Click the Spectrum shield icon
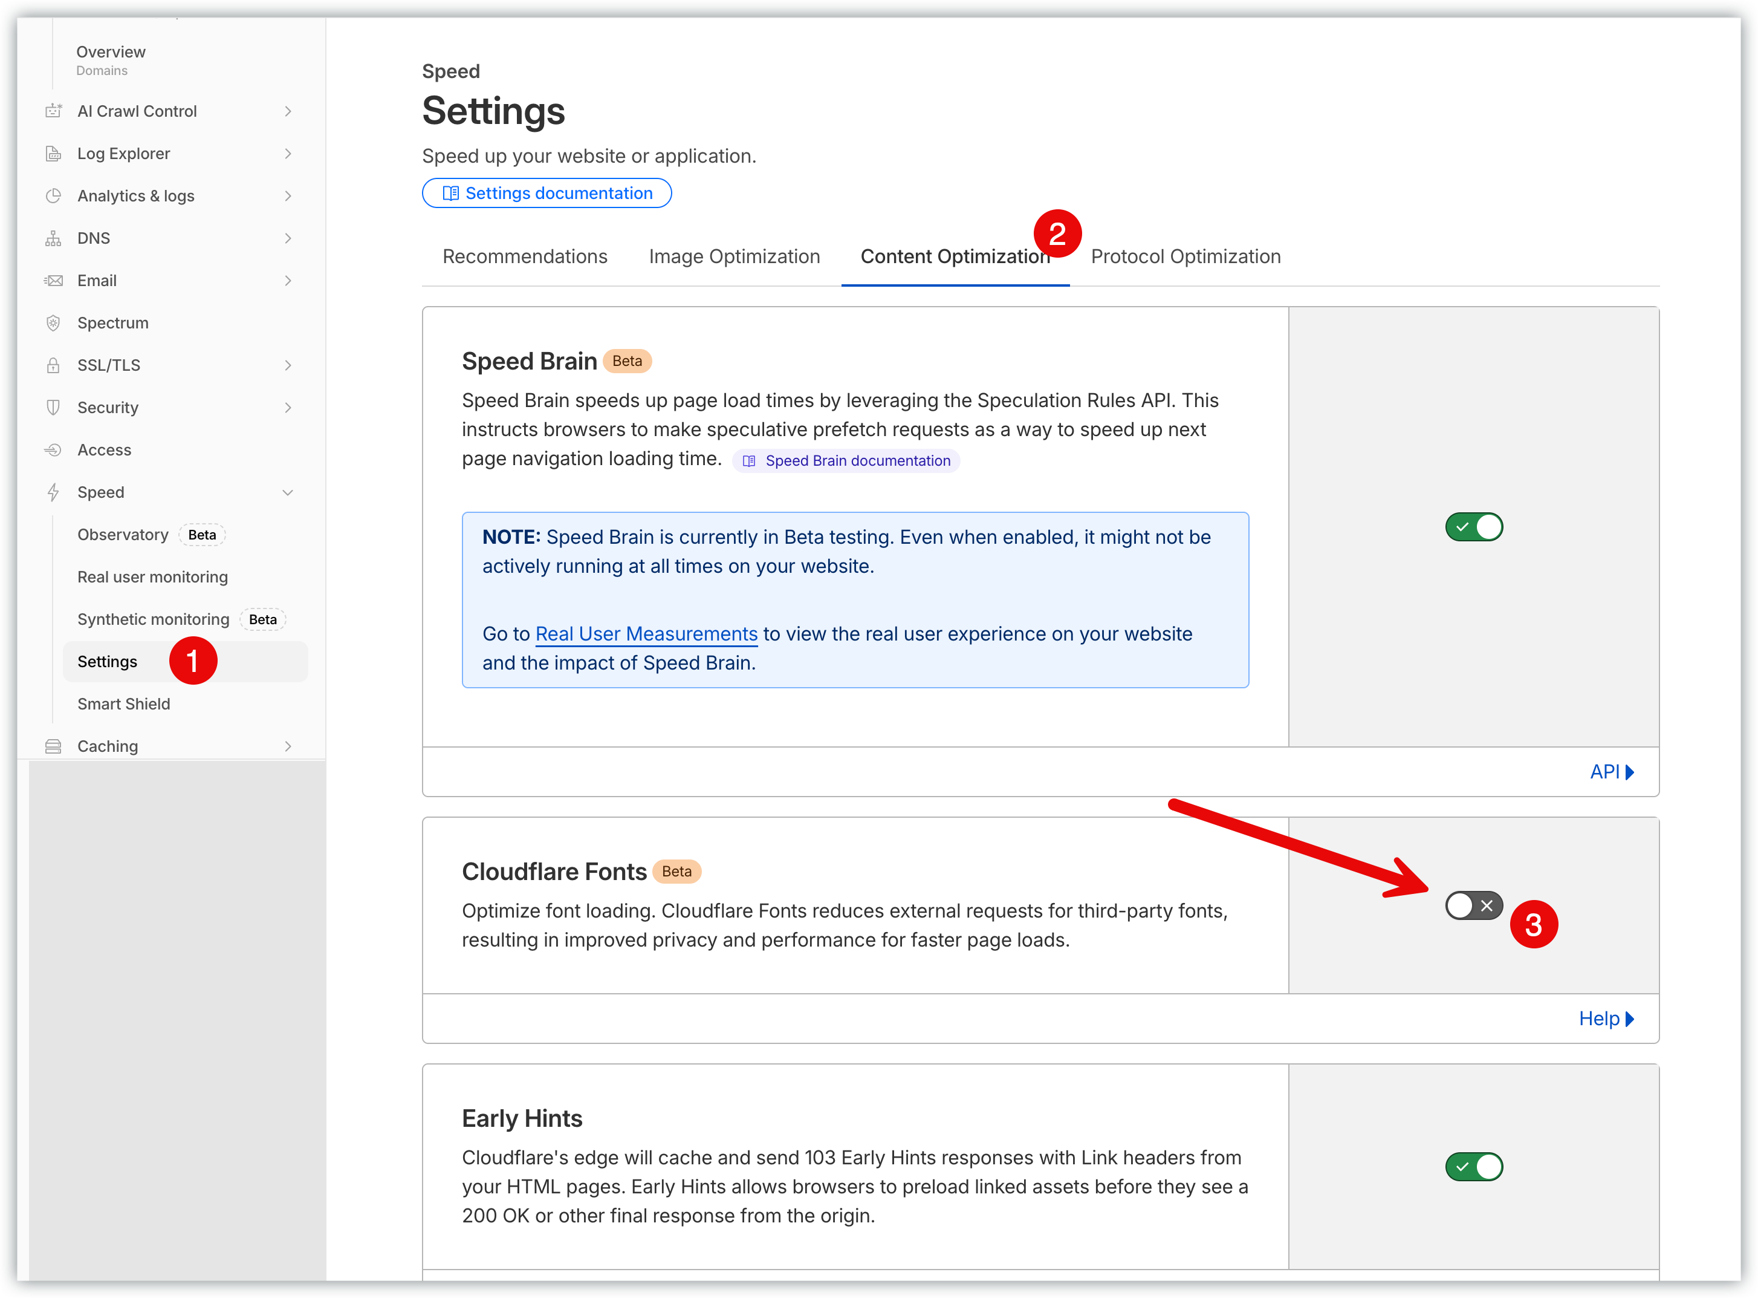 click(x=53, y=323)
